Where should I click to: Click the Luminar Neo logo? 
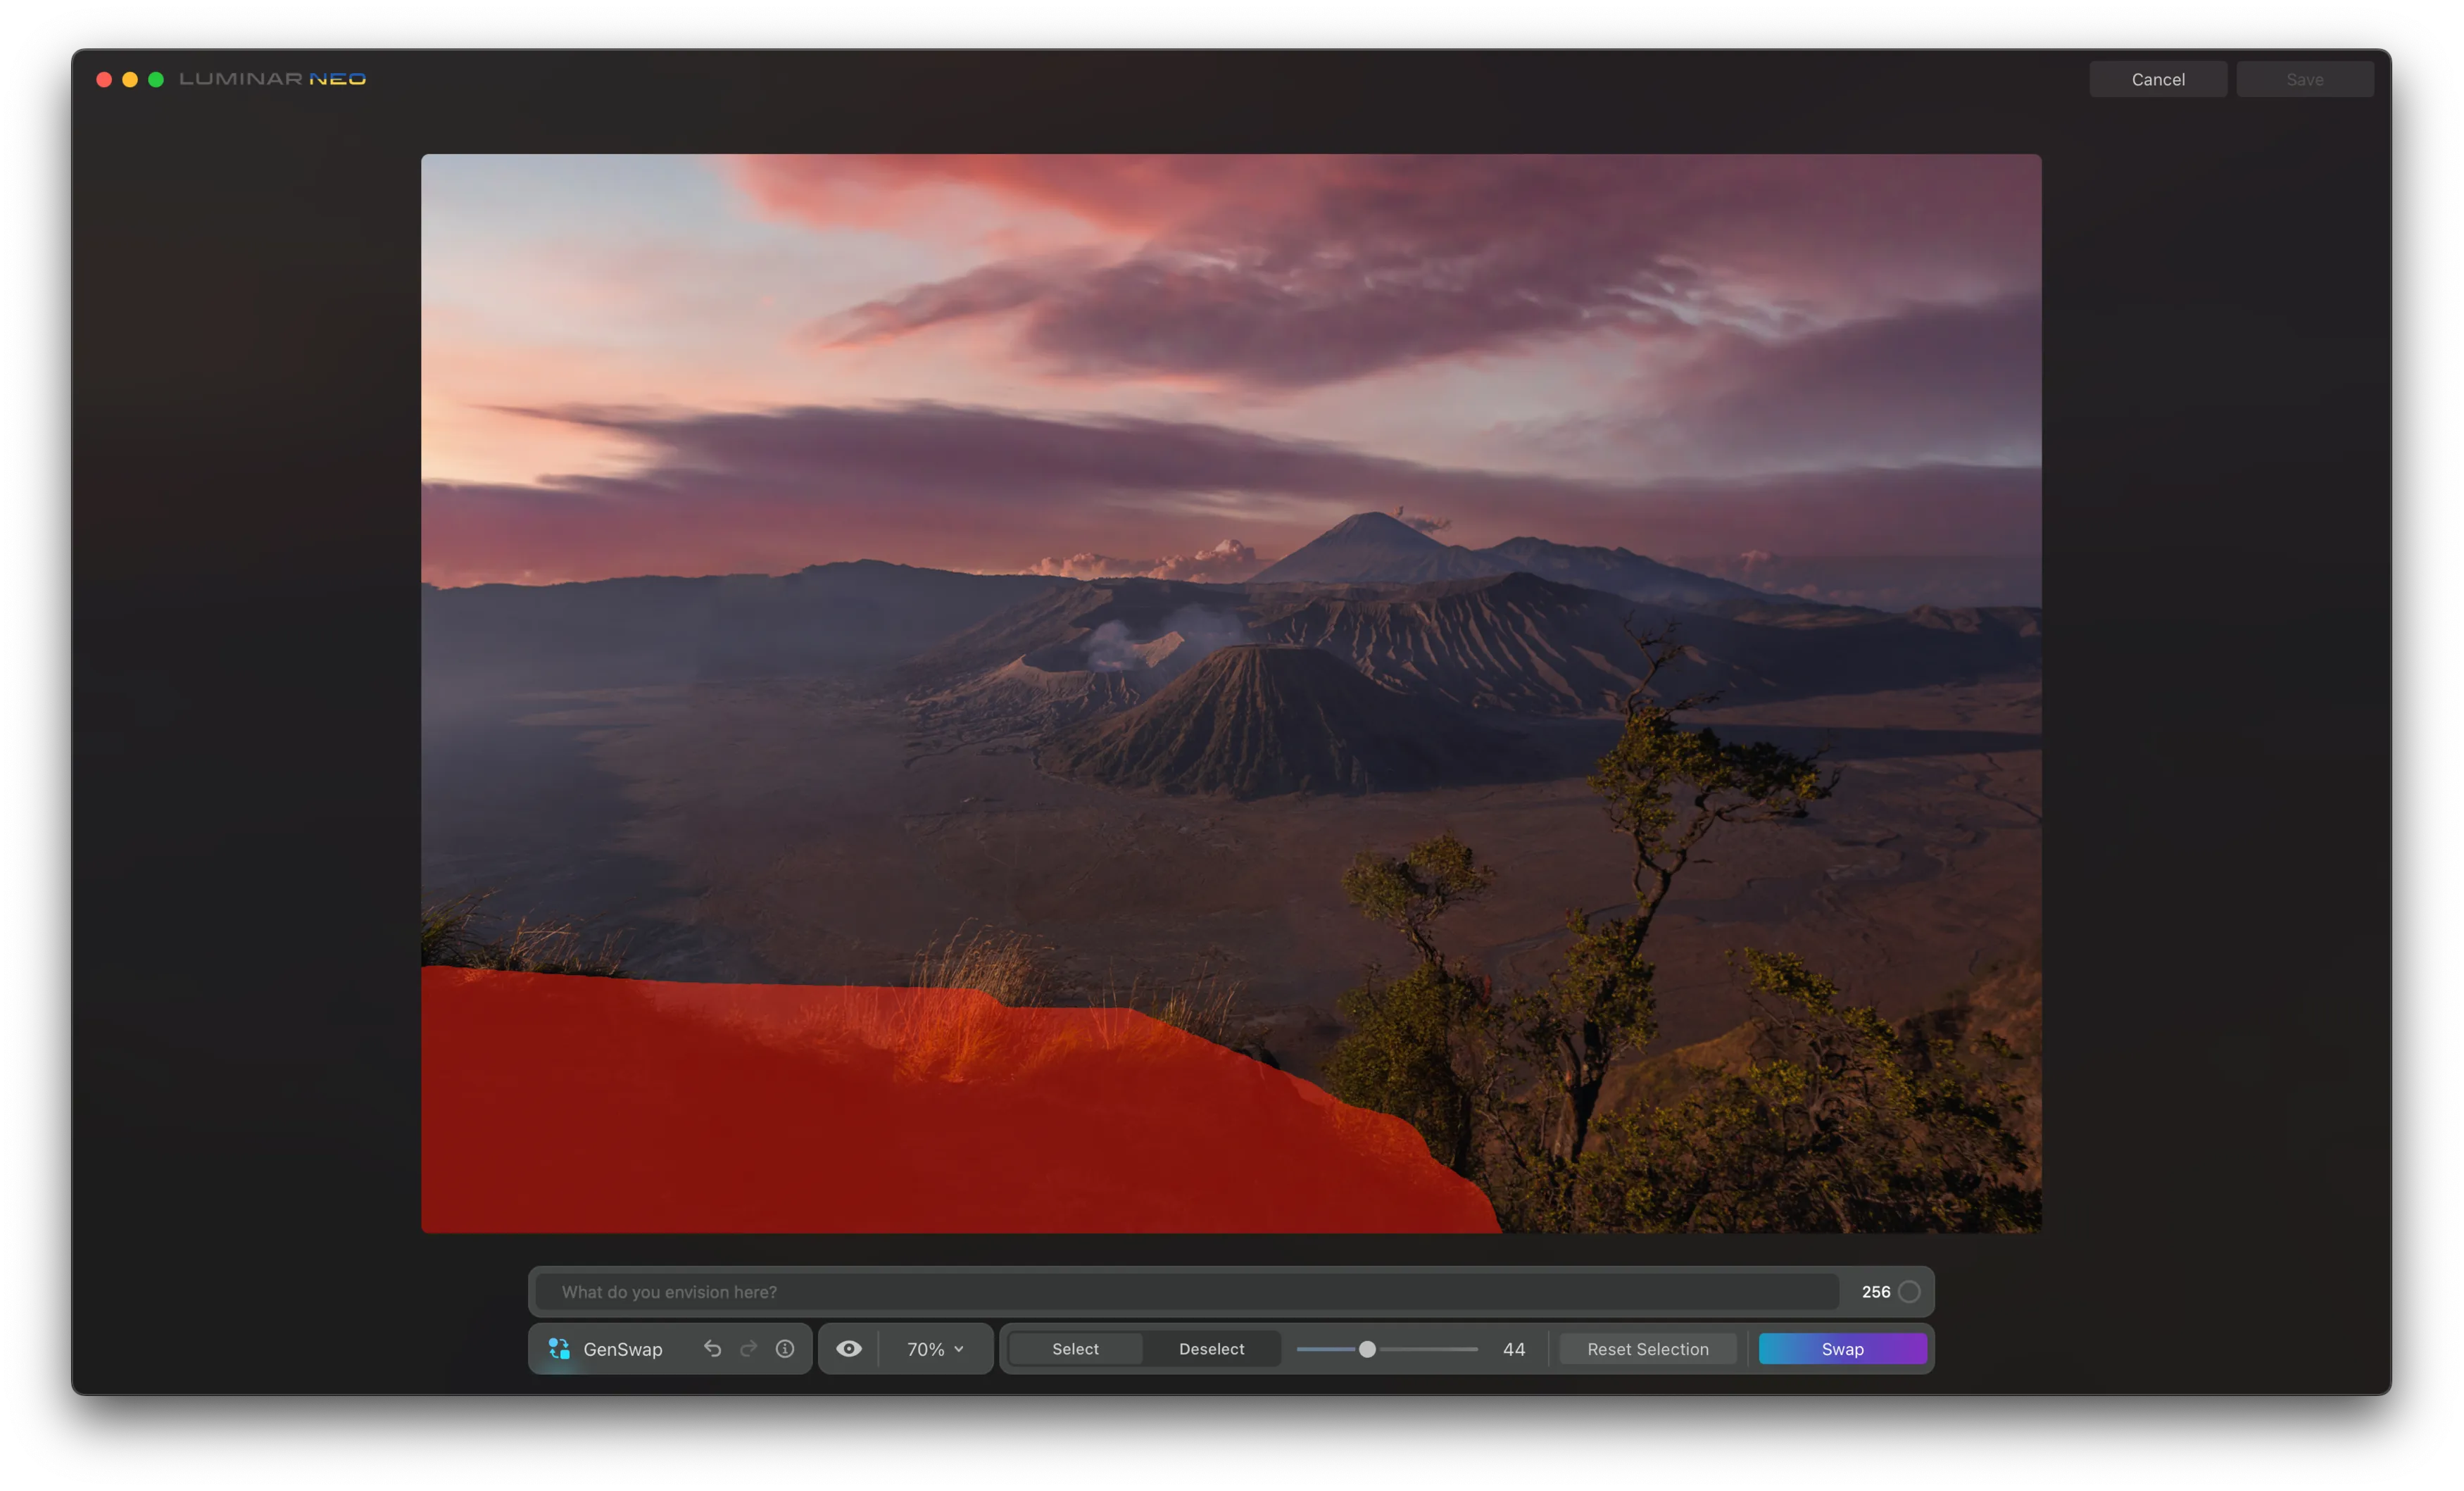tap(272, 79)
